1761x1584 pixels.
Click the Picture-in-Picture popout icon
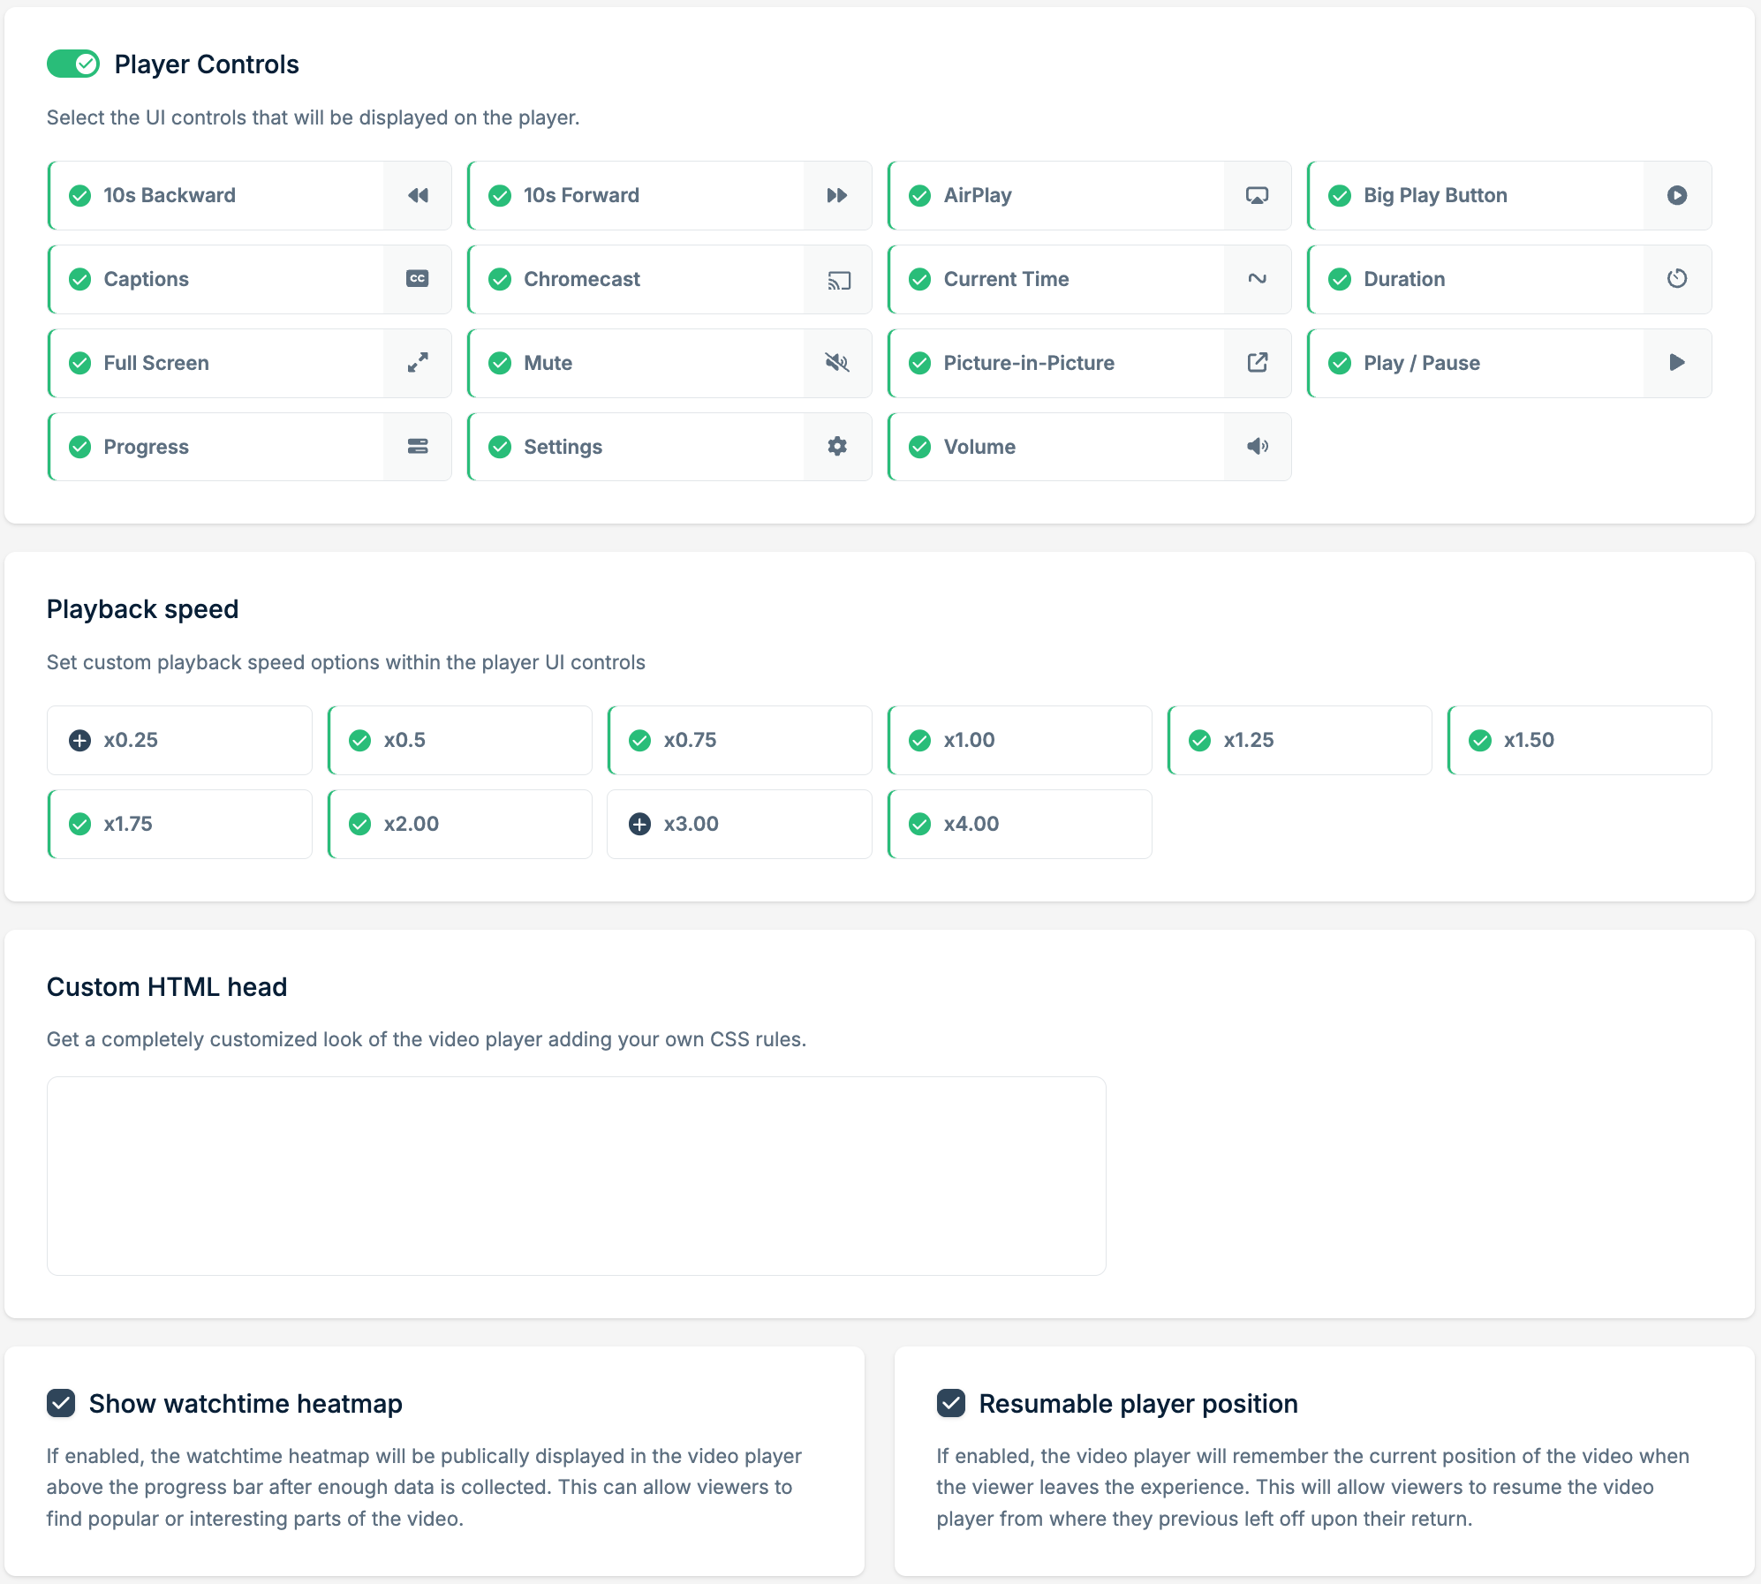[x=1257, y=363]
